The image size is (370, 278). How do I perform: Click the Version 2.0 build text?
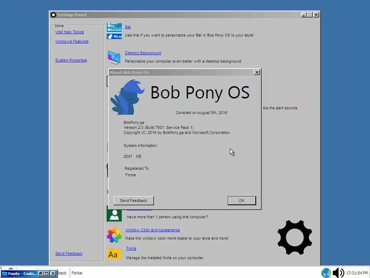pyautogui.click(x=159, y=127)
